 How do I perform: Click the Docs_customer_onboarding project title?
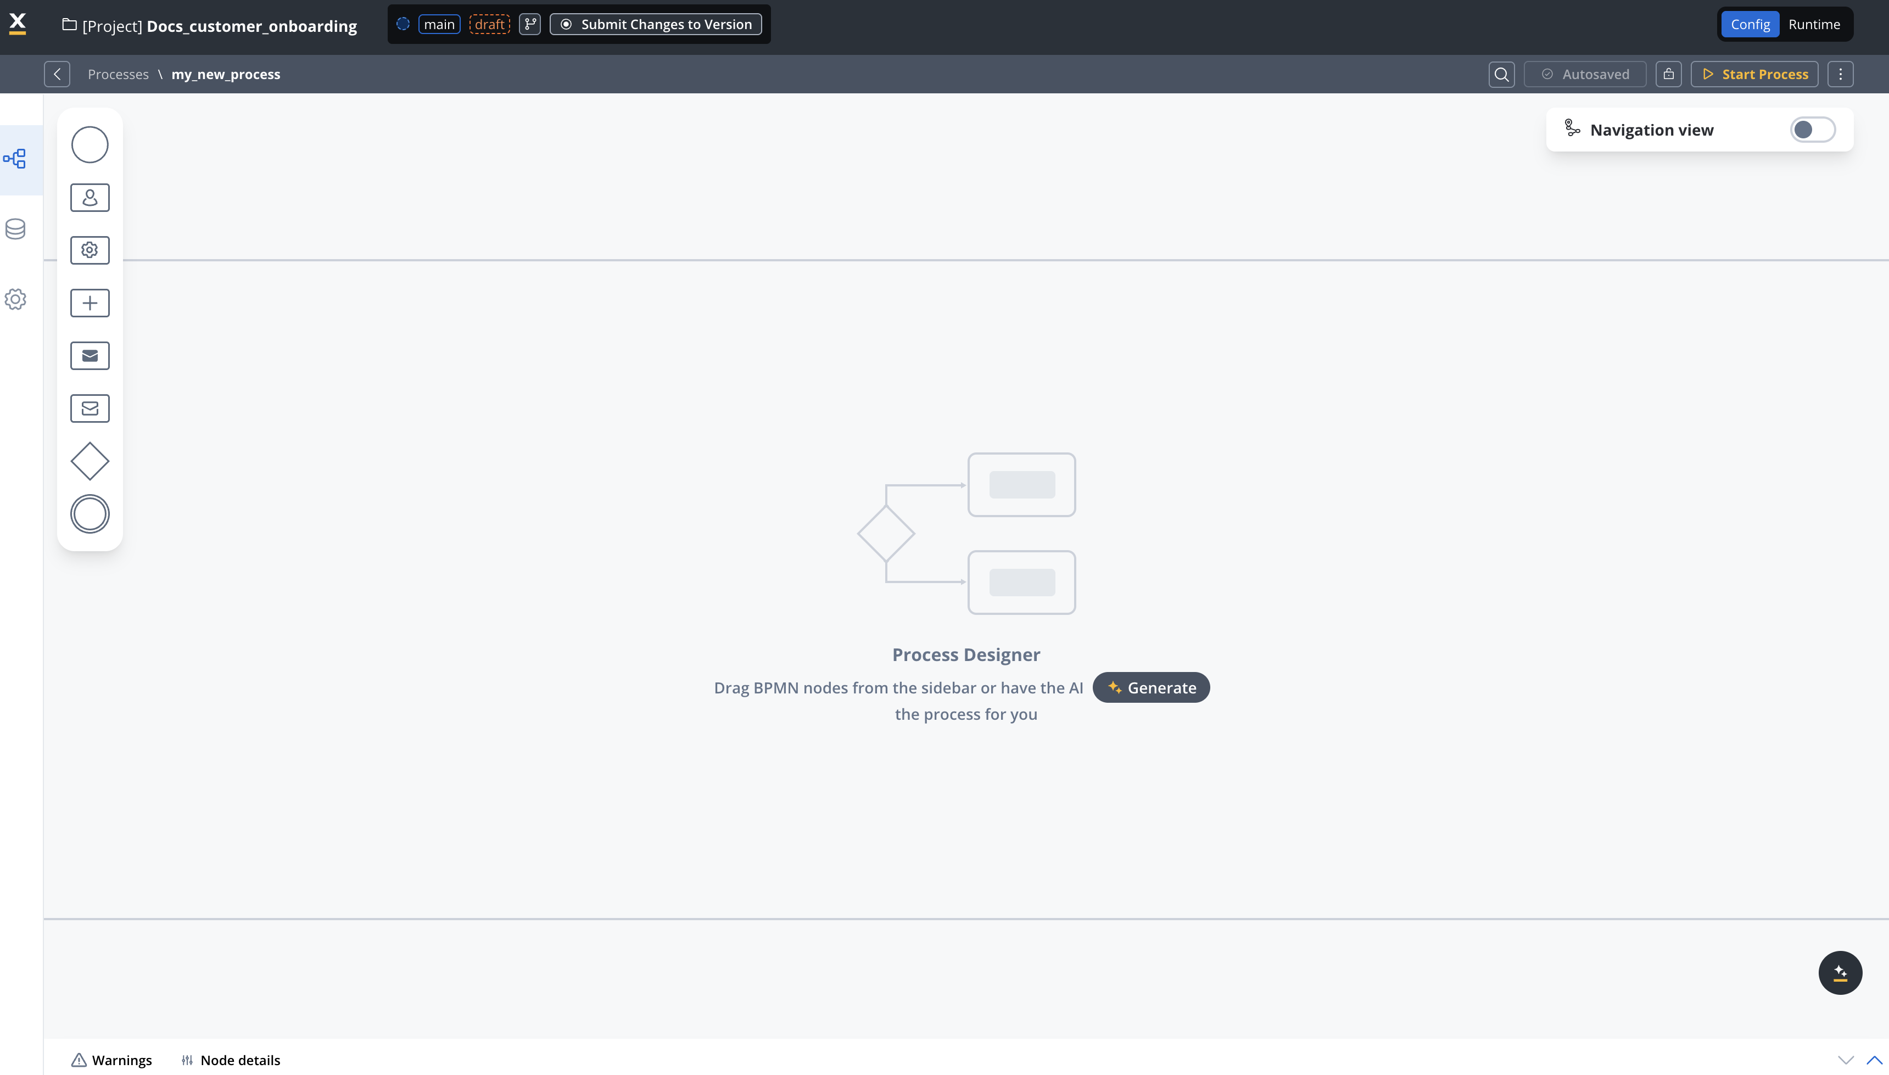click(x=252, y=26)
